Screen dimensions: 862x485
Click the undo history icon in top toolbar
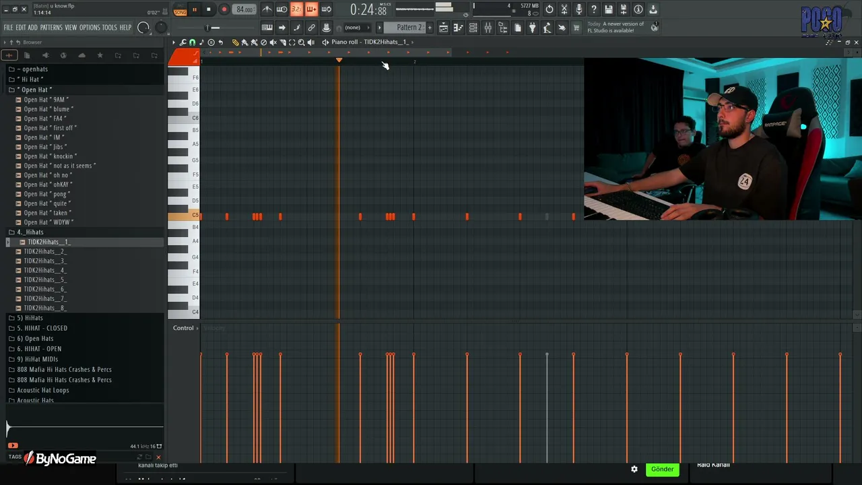point(550,9)
